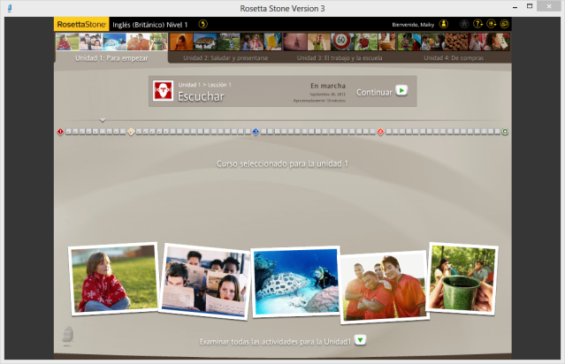Viewport: 565px width, 364px height.
Task: Expand all activities using the green arrow
Action: pyautogui.click(x=361, y=340)
